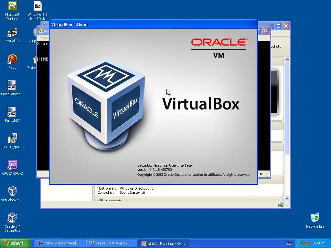Open the Oracle VM VirtualBox desktop shortcut
331x248 pixels.
pos(12,222)
